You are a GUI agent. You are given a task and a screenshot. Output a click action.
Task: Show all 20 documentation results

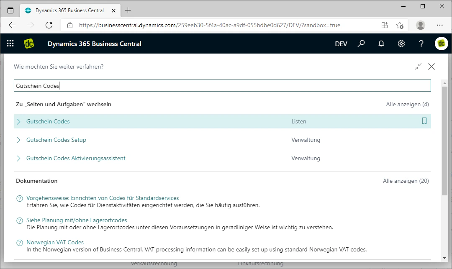[x=406, y=181]
